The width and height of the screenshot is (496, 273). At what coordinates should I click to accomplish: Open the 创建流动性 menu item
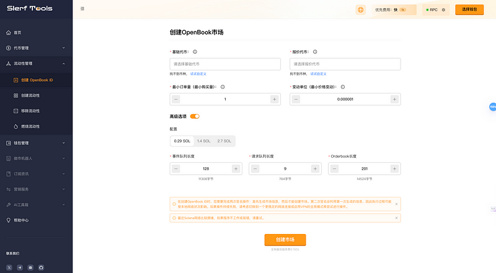tap(36, 95)
